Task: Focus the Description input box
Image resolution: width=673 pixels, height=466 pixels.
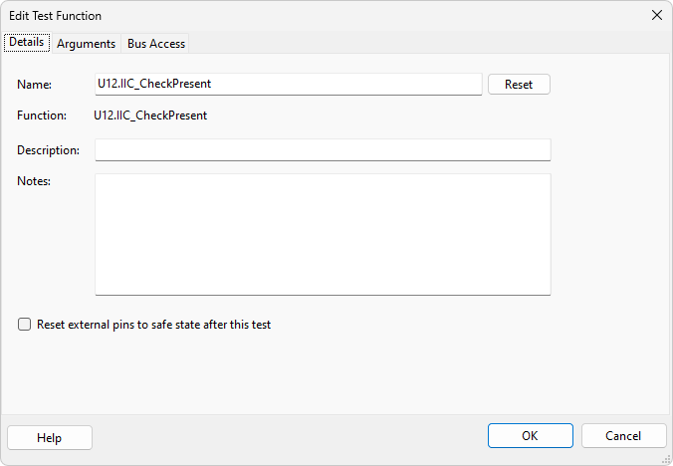Action: point(323,150)
